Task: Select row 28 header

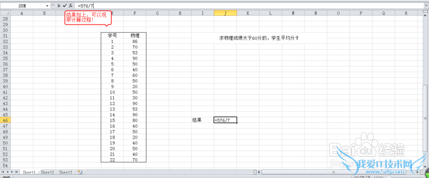Action: 5,19
